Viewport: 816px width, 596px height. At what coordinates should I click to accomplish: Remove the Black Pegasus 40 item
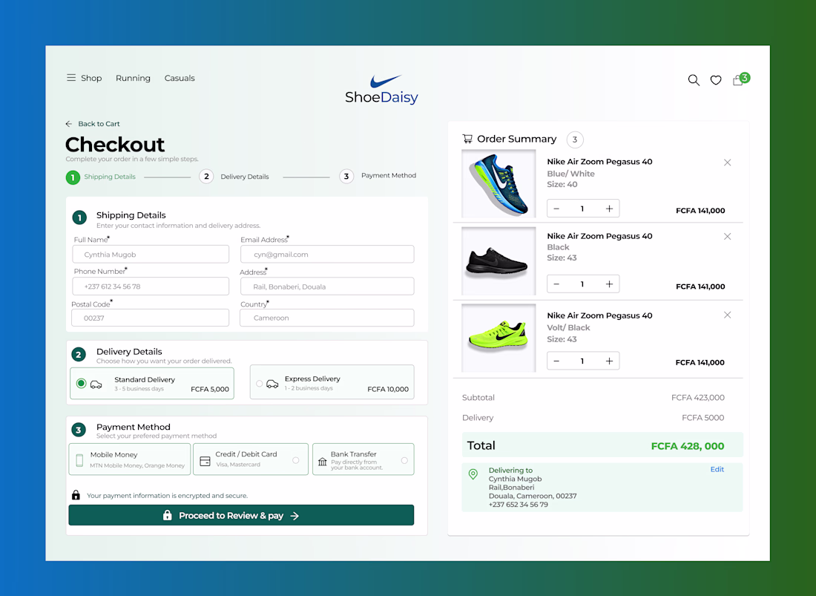point(727,236)
